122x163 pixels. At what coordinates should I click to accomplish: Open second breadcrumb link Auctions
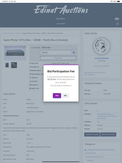(x=18, y=33)
